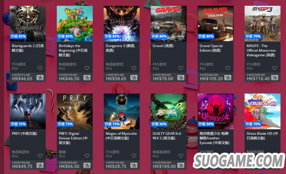This screenshot has width=286, height=174.
Task: Toggle heart on PREY Digital Deluxe Edition
Action: (87, 156)
